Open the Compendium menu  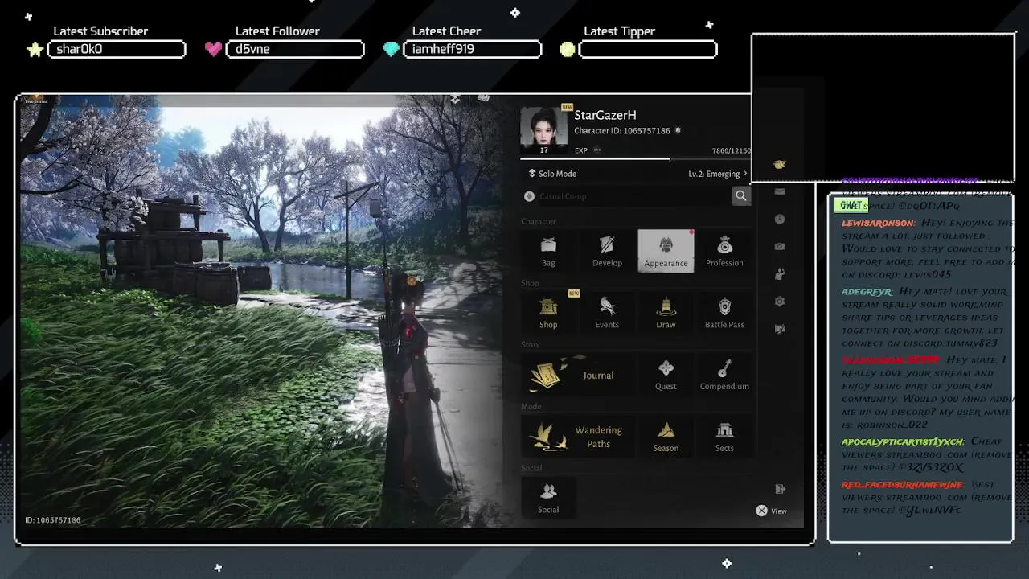tap(724, 375)
